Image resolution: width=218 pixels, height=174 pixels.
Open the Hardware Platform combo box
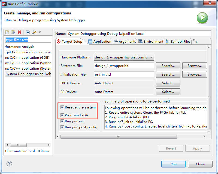124,57
